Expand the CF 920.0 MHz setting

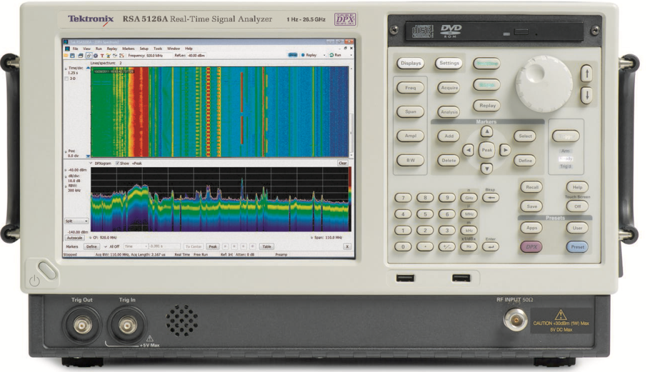tap(91, 238)
